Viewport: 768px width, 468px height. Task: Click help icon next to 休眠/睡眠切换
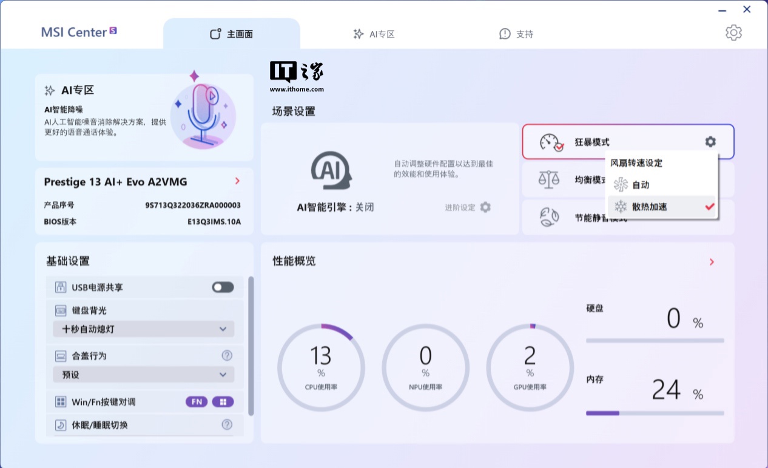tap(227, 425)
